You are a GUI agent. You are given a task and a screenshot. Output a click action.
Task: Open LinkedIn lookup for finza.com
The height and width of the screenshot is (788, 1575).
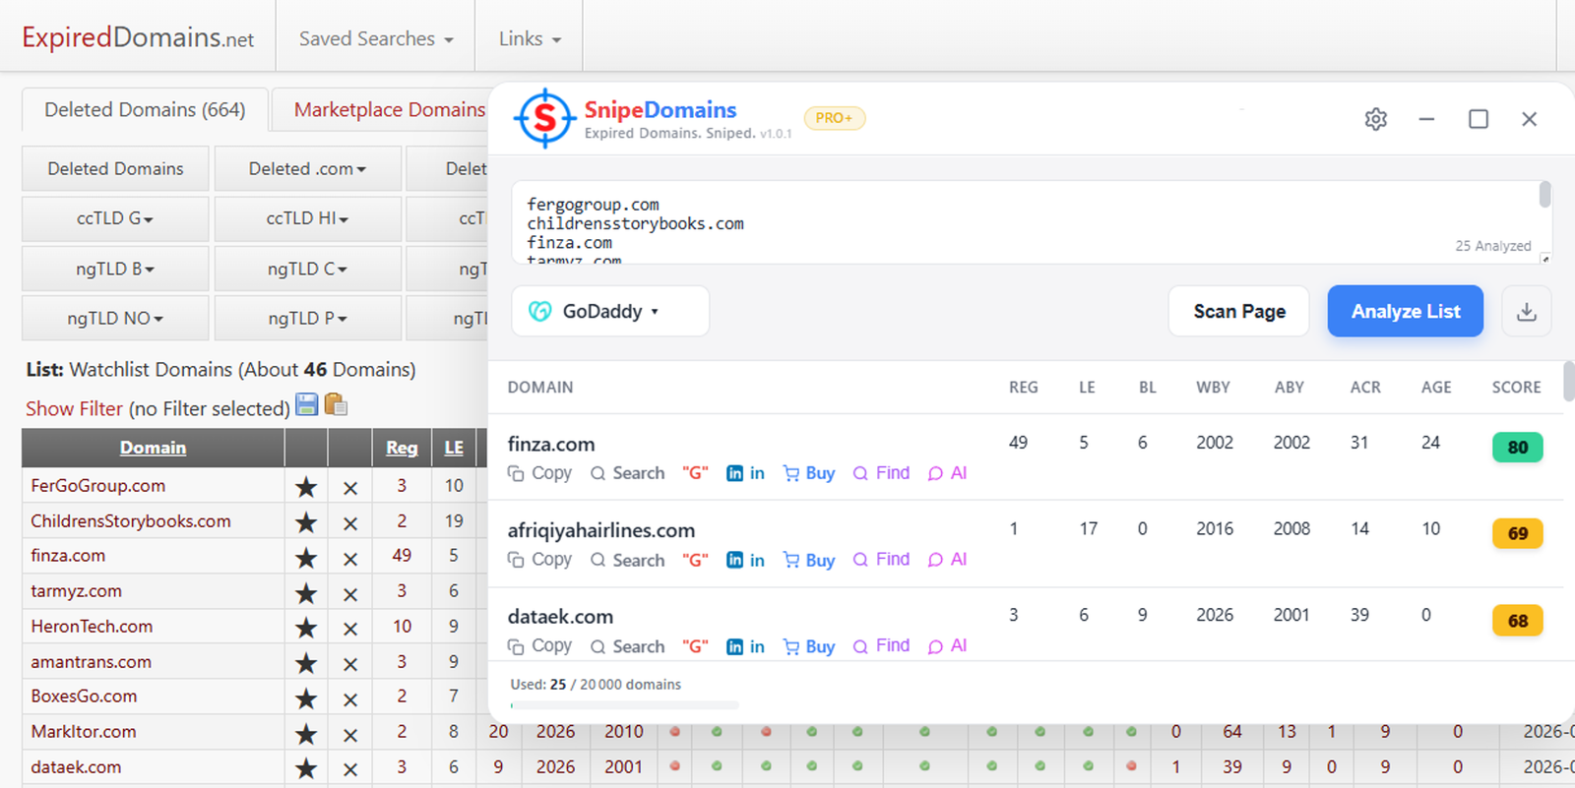click(x=745, y=473)
